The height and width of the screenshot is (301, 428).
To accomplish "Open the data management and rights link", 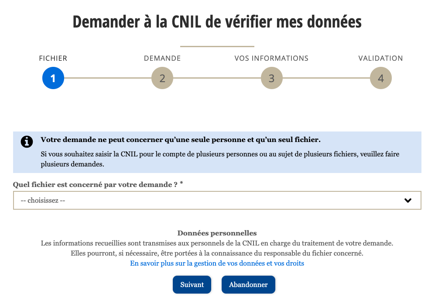I will [x=217, y=263].
